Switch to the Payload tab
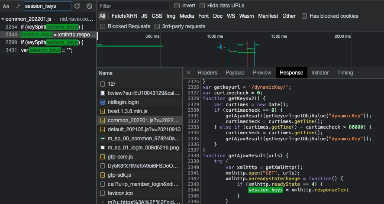Screen dimensions: 384x204 click(235, 73)
